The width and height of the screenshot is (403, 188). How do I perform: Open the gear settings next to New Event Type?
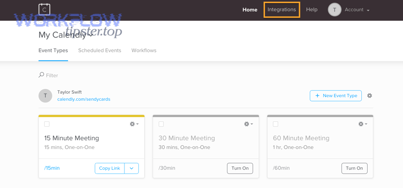[x=369, y=95]
